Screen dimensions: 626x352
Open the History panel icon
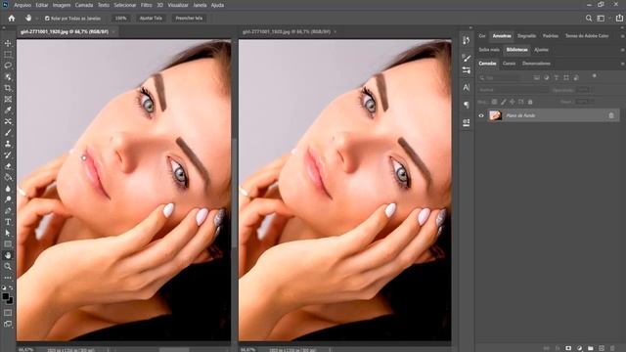(467, 41)
